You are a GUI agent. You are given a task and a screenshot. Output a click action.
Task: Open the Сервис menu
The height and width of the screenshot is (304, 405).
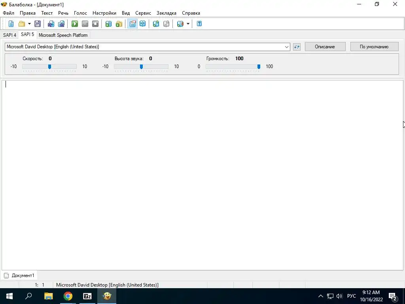[x=143, y=13]
